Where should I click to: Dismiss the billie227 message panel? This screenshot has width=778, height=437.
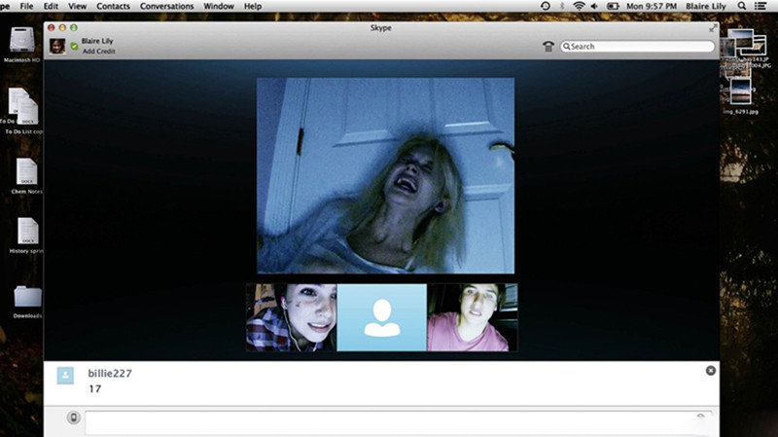click(x=711, y=371)
